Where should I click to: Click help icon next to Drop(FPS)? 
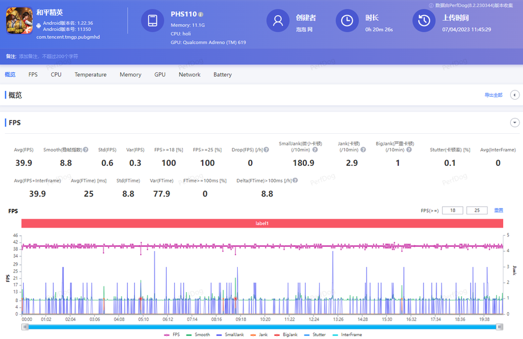266,150
